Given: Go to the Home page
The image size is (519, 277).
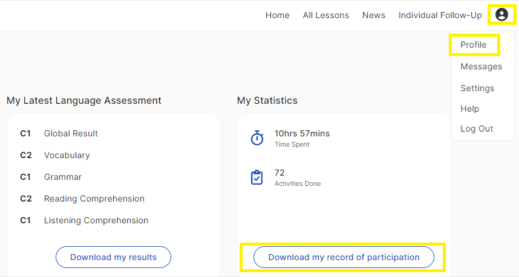Looking at the screenshot, I should click(x=278, y=15).
